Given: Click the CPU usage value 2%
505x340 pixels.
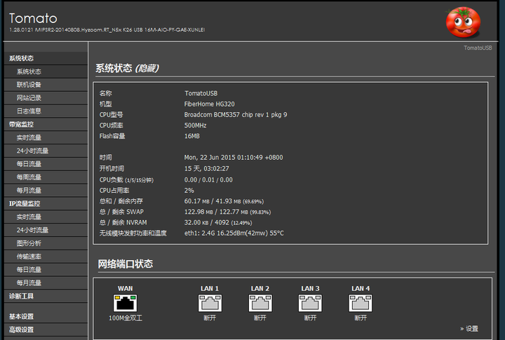Looking at the screenshot, I should pyautogui.click(x=189, y=190).
